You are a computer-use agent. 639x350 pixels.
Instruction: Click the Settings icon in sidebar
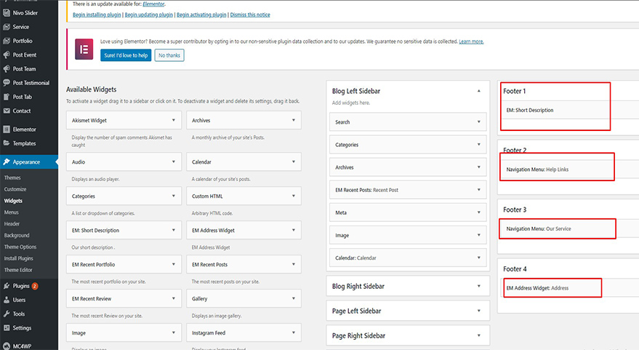(x=7, y=328)
